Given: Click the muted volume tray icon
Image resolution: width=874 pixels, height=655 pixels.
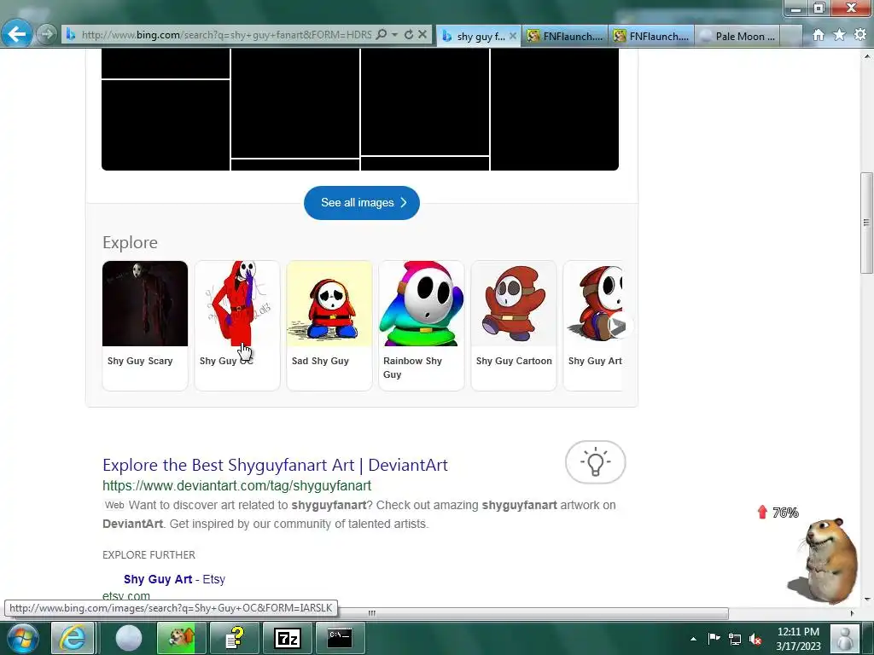Looking at the screenshot, I should (x=755, y=639).
